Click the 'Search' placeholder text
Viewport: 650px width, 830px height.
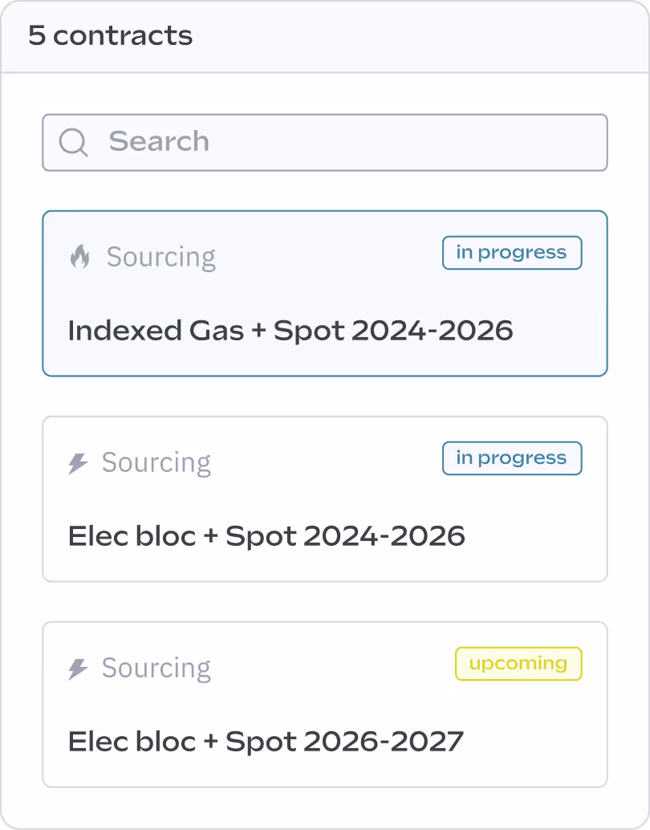(x=159, y=141)
